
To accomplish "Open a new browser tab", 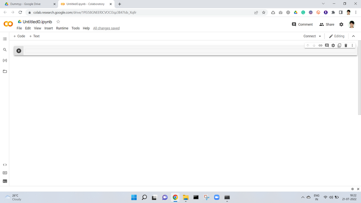I will (x=119, y=4).
